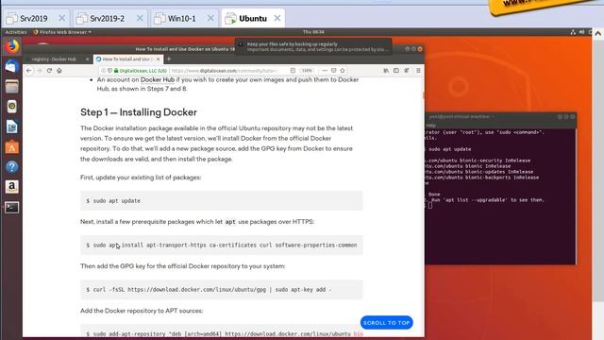This screenshot has height=340, width=604.
Task: Open Firefox Web Browser app menu dropdown
Action: pos(62,32)
